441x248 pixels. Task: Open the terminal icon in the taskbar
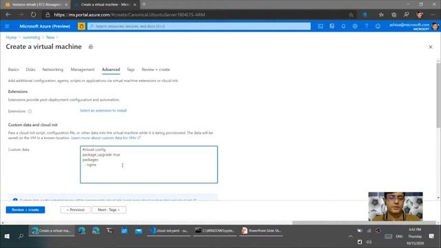point(110,231)
